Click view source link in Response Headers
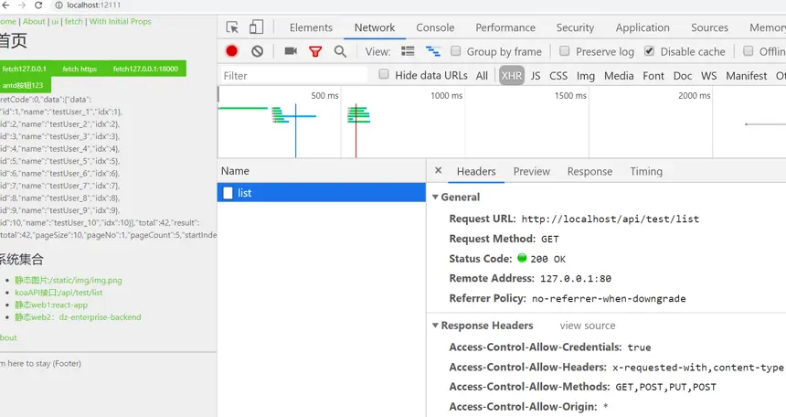This screenshot has height=417, width=786. 588,326
